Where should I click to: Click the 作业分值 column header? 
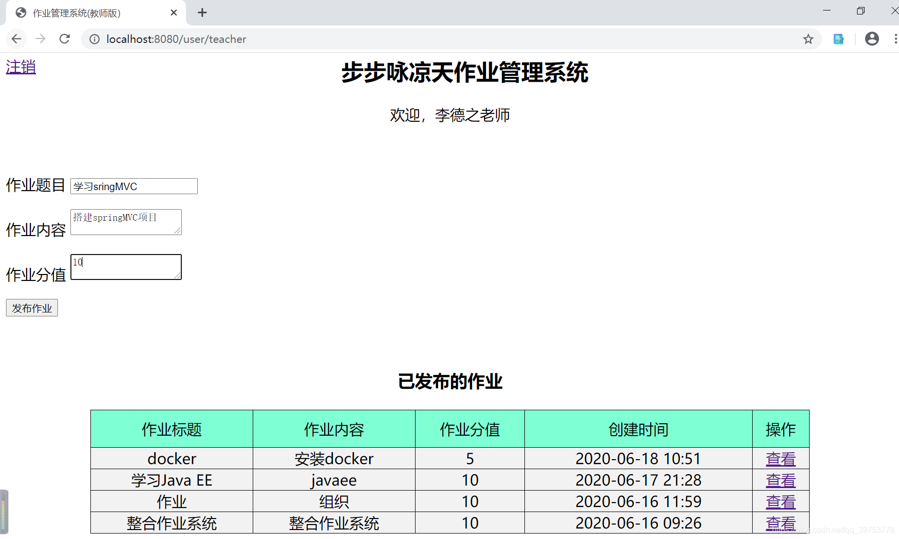click(470, 429)
